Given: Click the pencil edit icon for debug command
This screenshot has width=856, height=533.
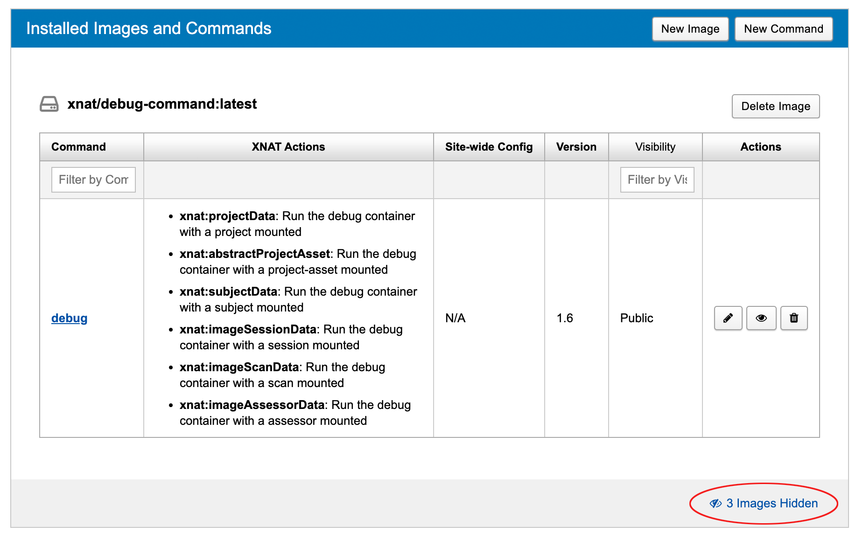Looking at the screenshot, I should [x=728, y=318].
